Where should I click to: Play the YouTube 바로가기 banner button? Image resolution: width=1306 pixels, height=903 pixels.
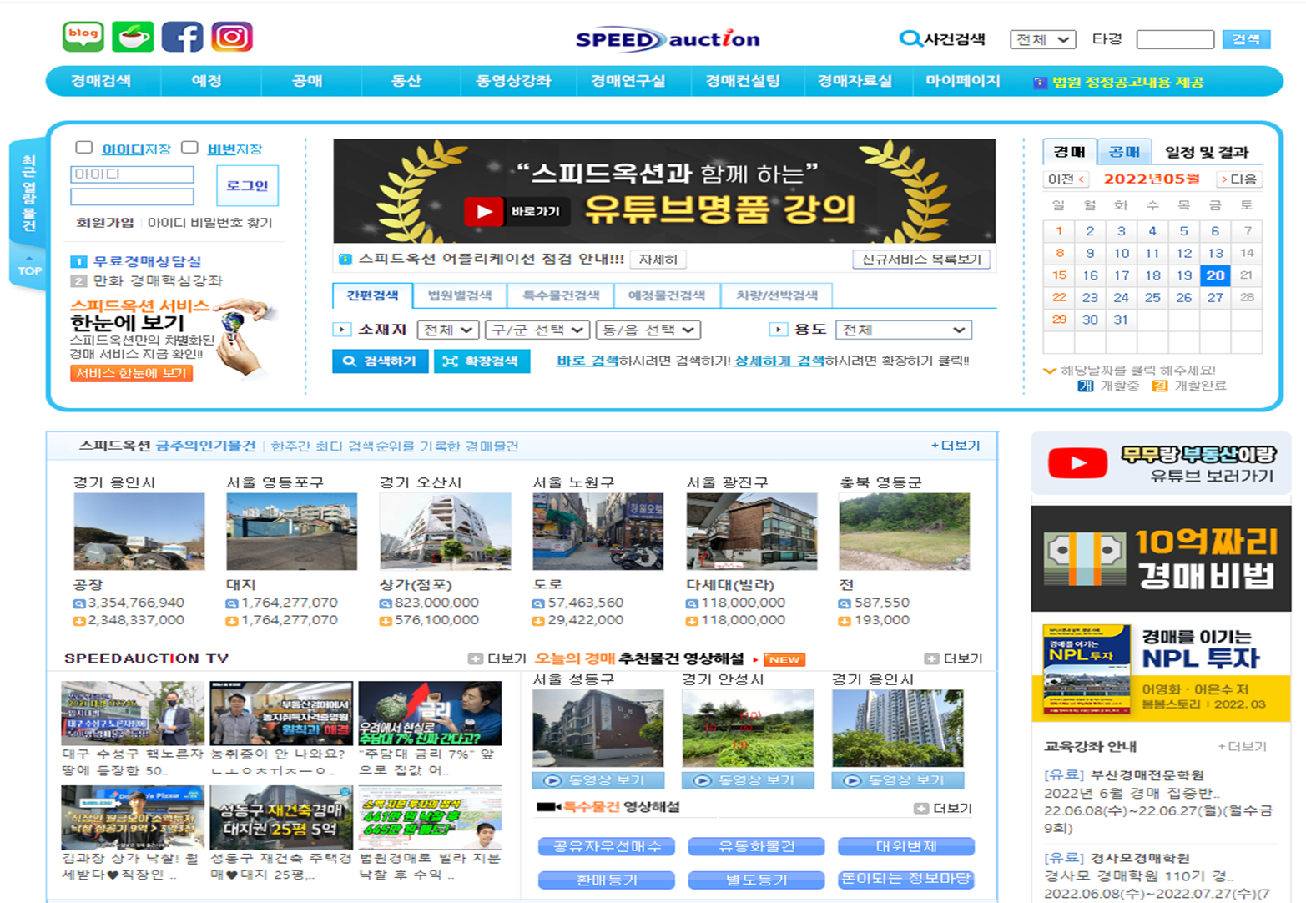(516, 211)
